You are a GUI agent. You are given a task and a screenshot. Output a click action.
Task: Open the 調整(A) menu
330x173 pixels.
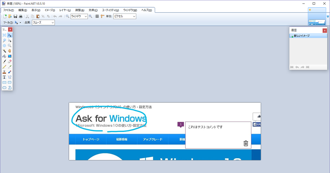pos(80,10)
